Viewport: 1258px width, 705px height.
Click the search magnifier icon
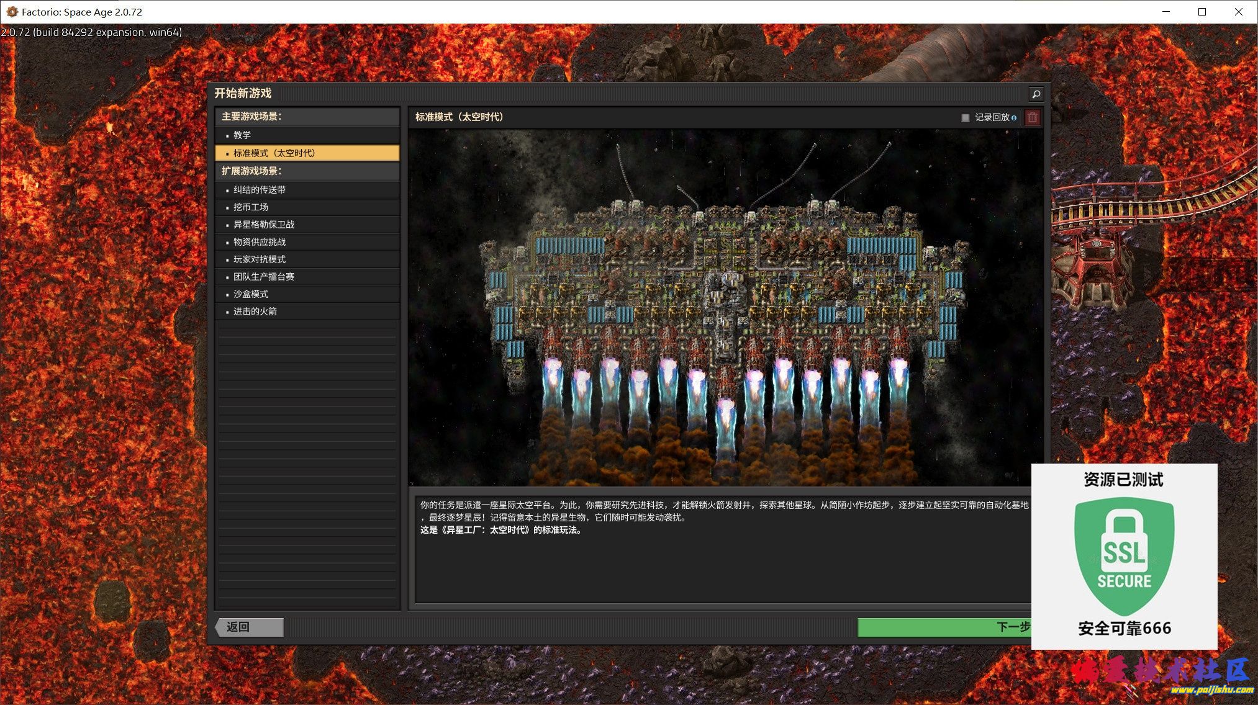pyautogui.click(x=1036, y=94)
